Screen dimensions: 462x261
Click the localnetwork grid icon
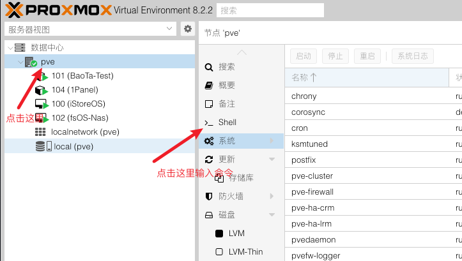[x=40, y=132]
